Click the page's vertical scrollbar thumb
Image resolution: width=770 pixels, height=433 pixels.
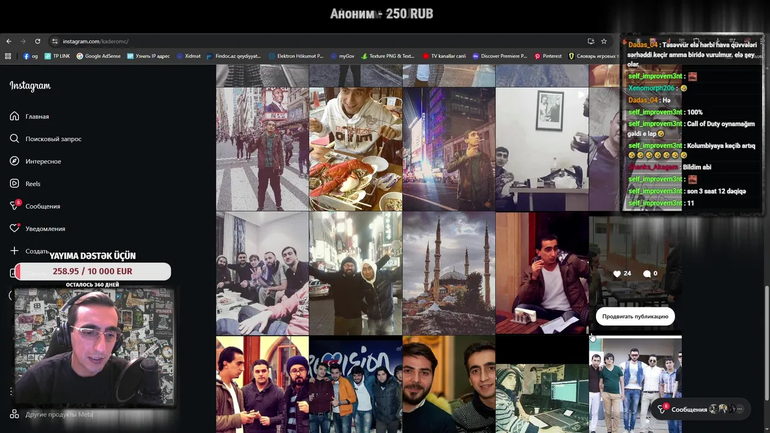point(766,343)
